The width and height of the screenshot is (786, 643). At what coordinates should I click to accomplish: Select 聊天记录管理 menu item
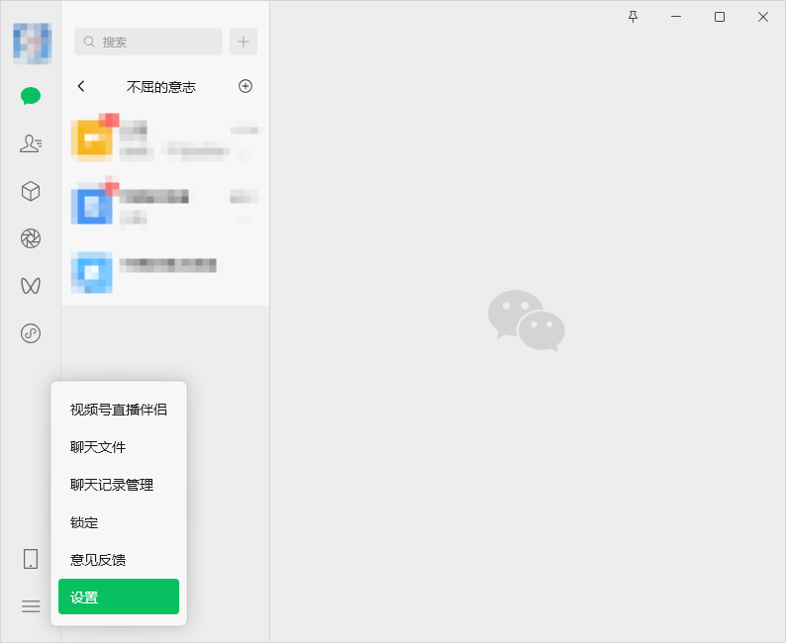(x=119, y=485)
